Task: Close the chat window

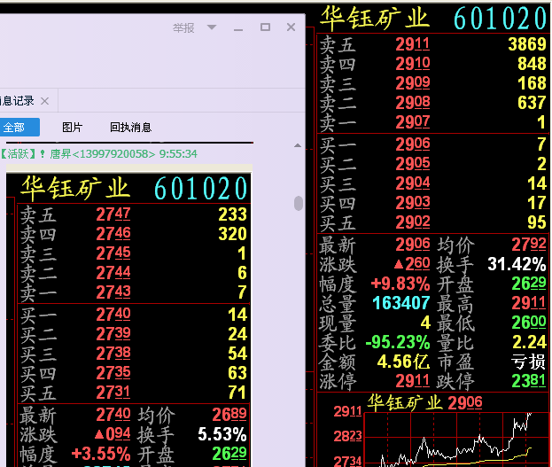Action: coord(291,27)
